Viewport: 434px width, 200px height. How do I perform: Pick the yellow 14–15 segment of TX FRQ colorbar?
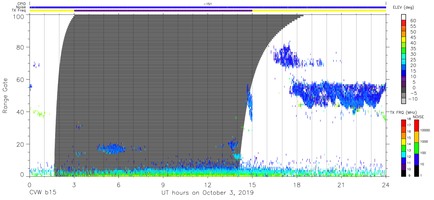coord(404,141)
